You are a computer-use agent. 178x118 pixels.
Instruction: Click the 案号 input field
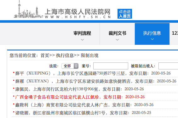pos(111,66)
